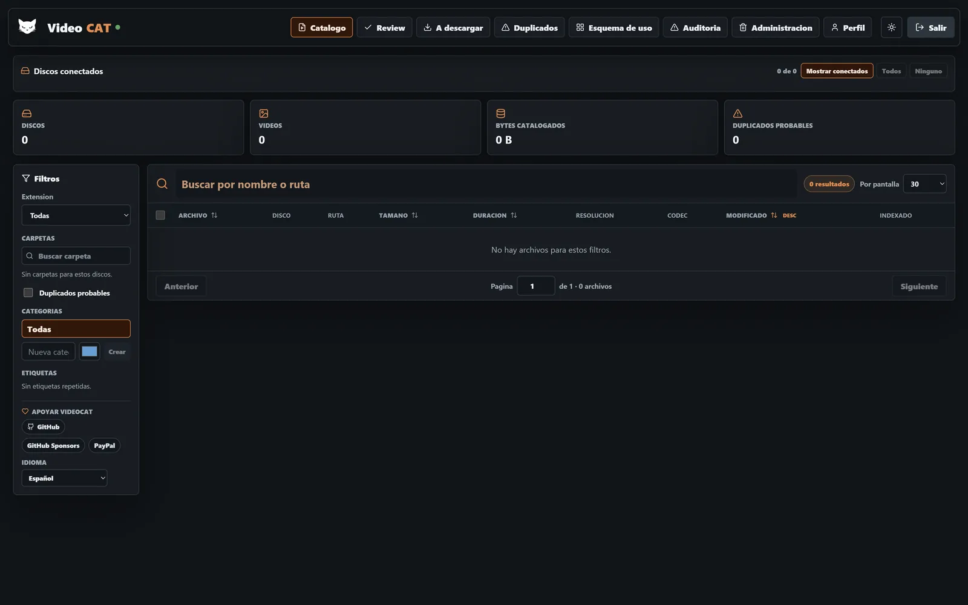Sort by Duracion column arrows
The image size is (968, 605).
tap(514, 215)
